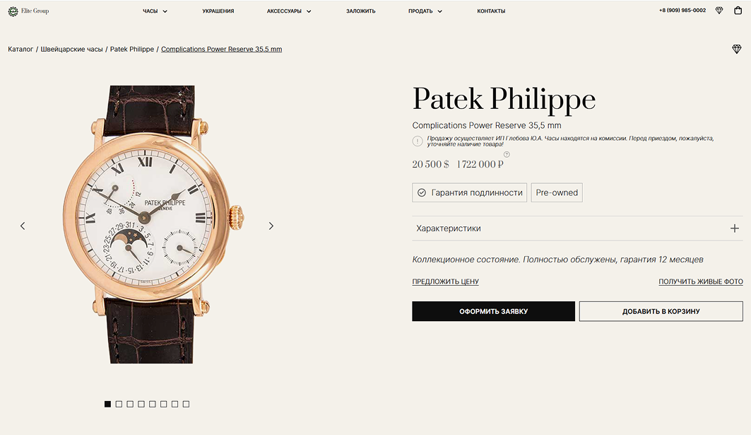Show previous watch photo with left arrow
The image size is (751, 435).
(23, 226)
